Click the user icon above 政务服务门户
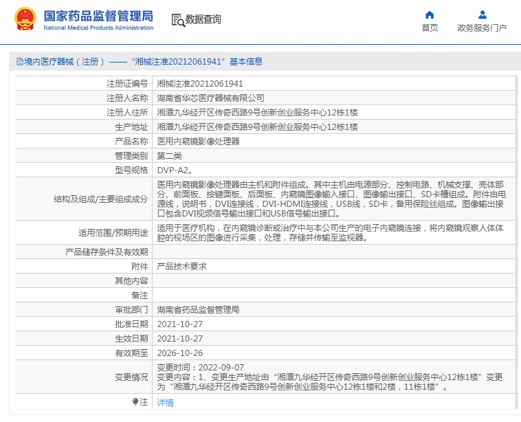 click(482, 15)
